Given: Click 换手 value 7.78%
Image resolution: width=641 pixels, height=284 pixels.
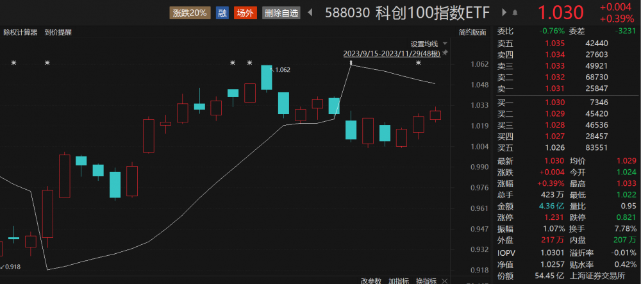Looking at the screenshot, I should pyautogui.click(x=626, y=228).
